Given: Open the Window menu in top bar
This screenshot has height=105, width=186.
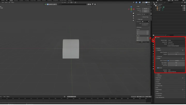Looking at the screenshot, I should click(3, 1).
